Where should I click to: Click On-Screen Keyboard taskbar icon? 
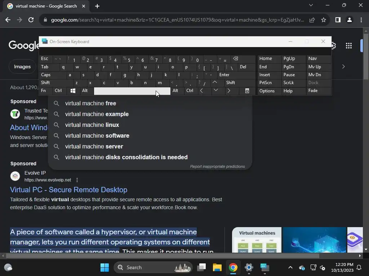point(265,267)
